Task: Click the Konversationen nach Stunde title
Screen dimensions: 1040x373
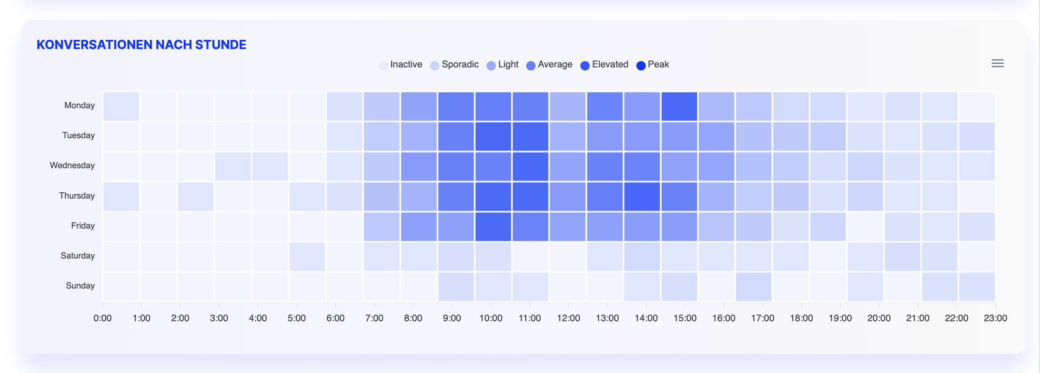Action: click(141, 44)
